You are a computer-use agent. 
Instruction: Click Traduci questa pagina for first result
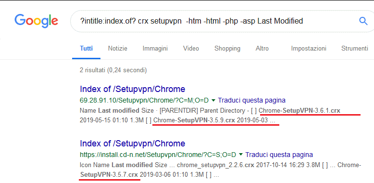pos(251,100)
